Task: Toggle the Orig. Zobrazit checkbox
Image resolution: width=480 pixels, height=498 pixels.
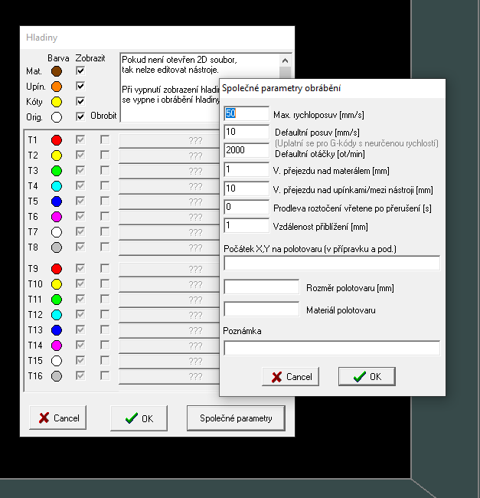Action: pyautogui.click(x=80, y=117)
